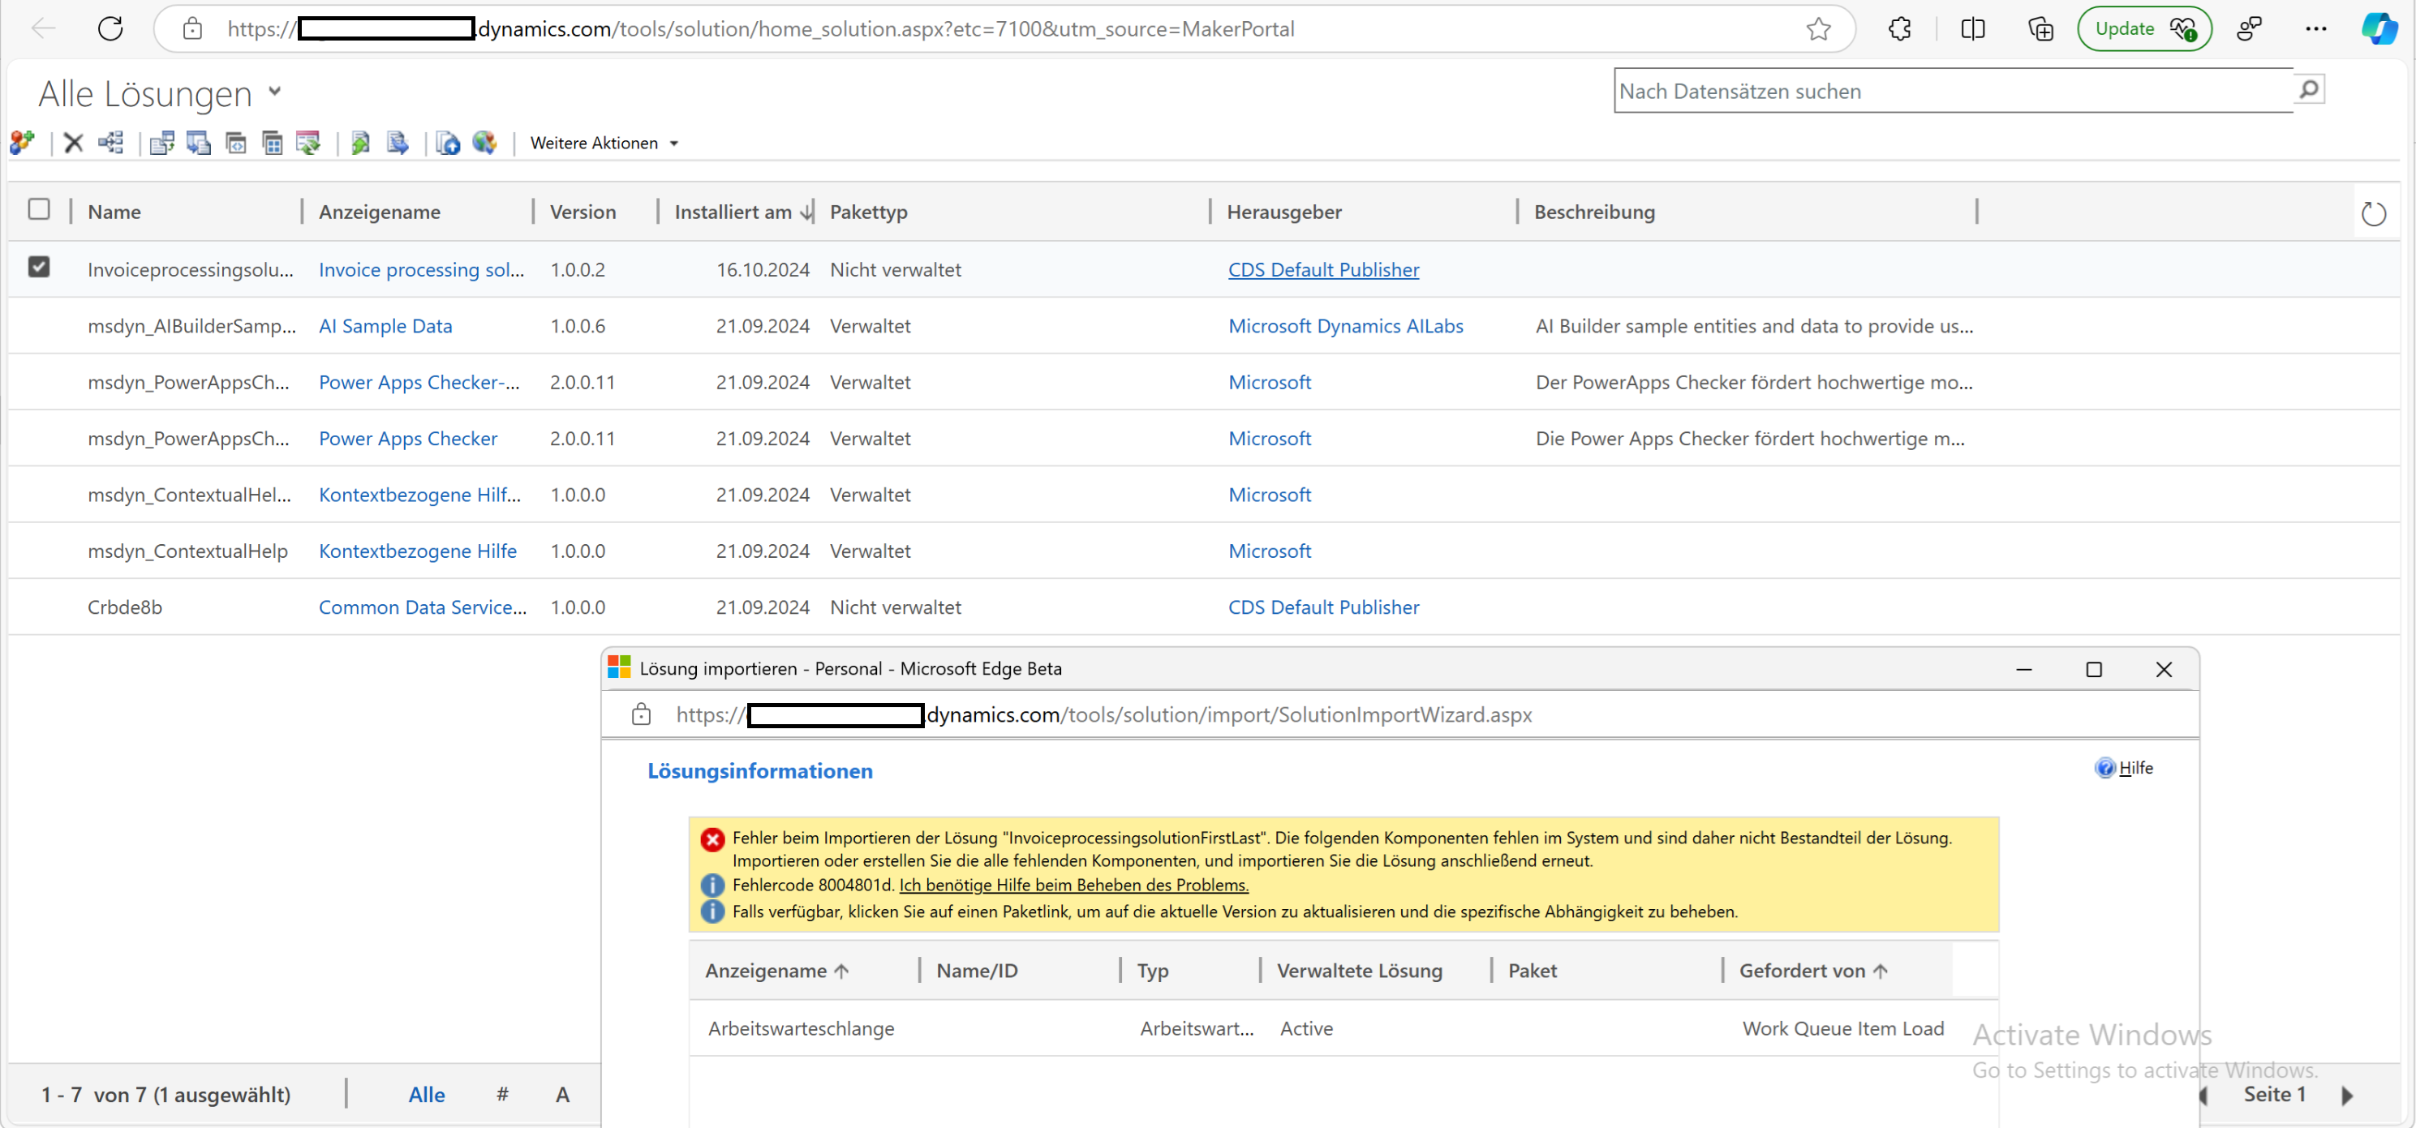Select all solutions using the header checkbox
Screen dimensions: 2416x1128
pyautogui.click(x=38, y=209)
